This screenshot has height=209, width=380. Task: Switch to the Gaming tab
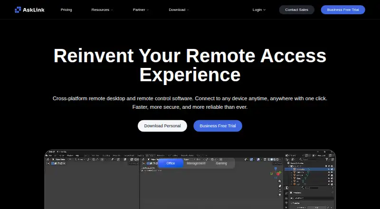click(221, 163)
